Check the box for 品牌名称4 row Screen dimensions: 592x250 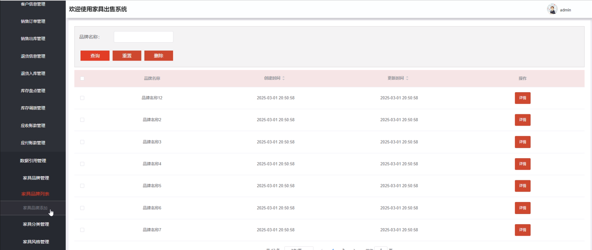[x=82, y=164]
